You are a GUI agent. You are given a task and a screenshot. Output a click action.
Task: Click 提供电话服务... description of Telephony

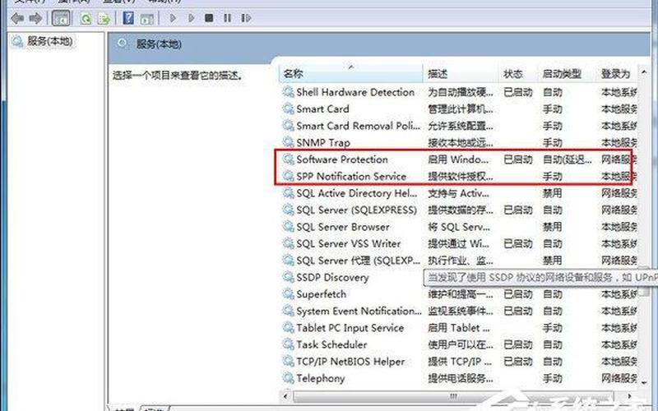pos(461,378)
